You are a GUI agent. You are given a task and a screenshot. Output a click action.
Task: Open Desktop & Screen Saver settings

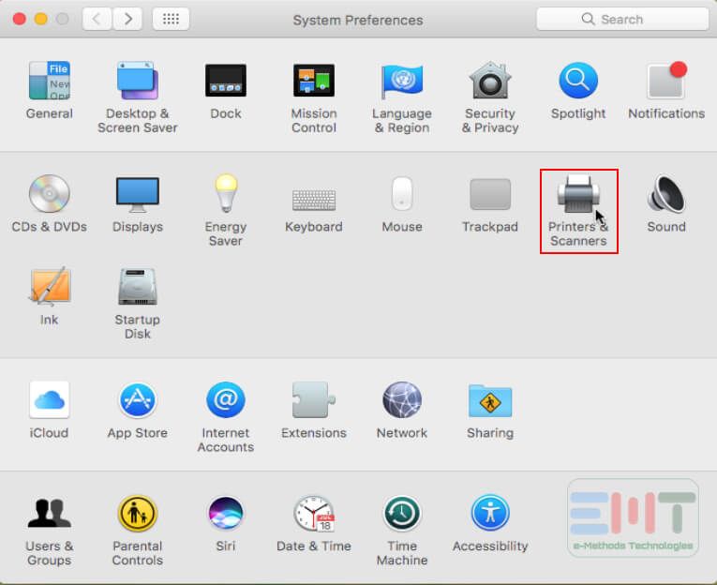[x=137, y=82]
